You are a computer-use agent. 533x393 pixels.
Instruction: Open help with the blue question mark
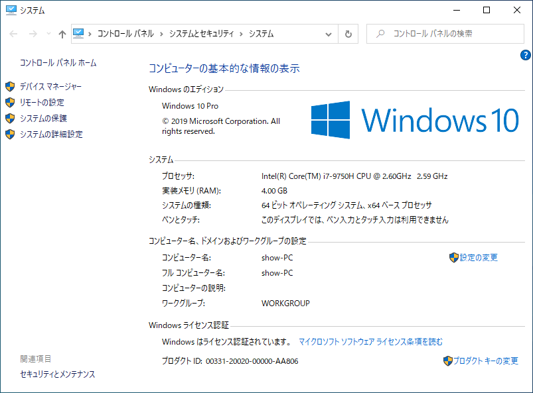[x=525, y=55]
